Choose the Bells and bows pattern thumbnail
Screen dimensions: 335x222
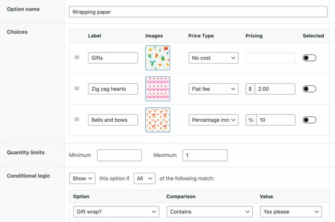158,120
